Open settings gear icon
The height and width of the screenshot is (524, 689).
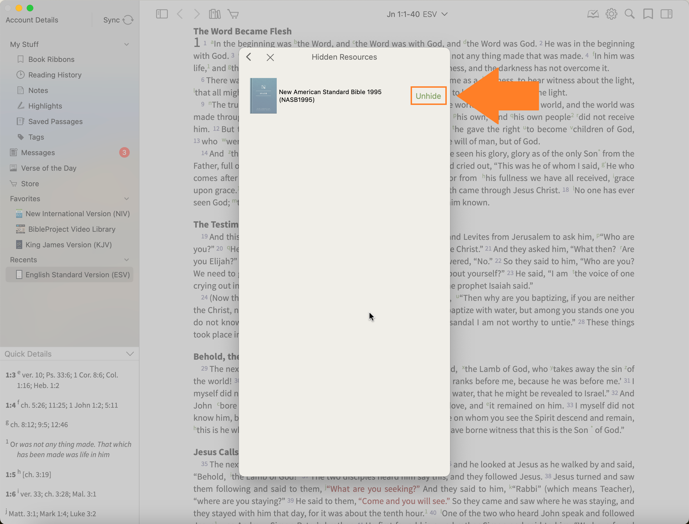tap(611, 14)
